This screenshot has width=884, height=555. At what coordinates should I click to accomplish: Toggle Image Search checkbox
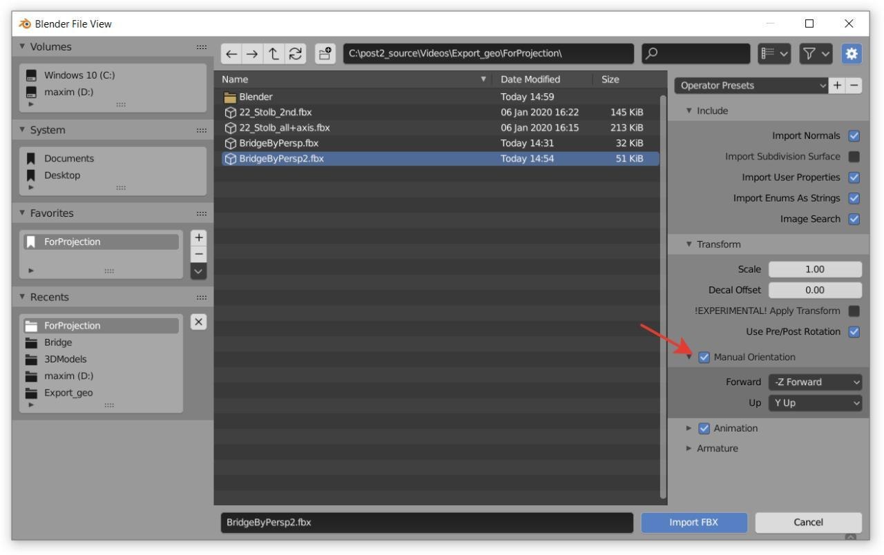click(854, 219)
